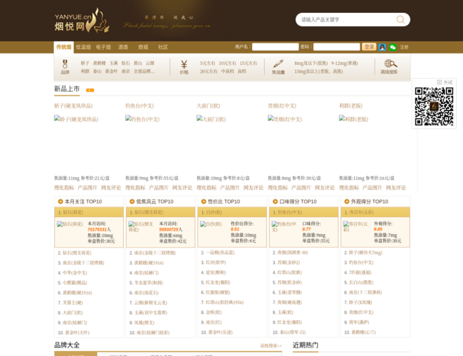The height and width of the screenshot is (356, 463).
Task: Switch to the 低温烟 tab
Action: click(x=83, y=47)
